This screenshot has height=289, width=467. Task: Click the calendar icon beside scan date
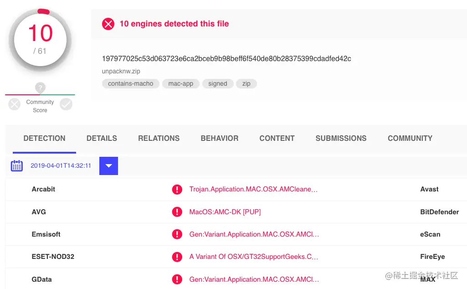click(17, 165)
